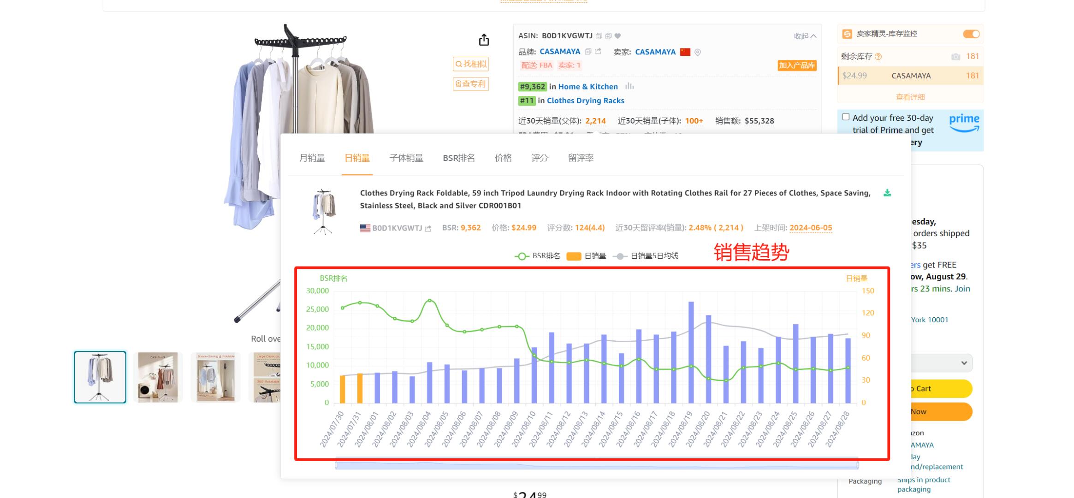1074x498 pixels.
Task: Open 查看详细 inventory link
Action: (910, 97)
